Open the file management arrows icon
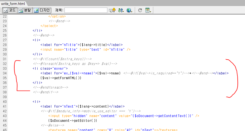This screenshot has width=245, height=131. click(121, 10)
